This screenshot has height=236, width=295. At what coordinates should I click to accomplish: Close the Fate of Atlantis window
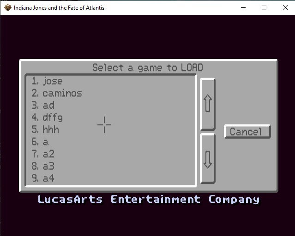285,7
